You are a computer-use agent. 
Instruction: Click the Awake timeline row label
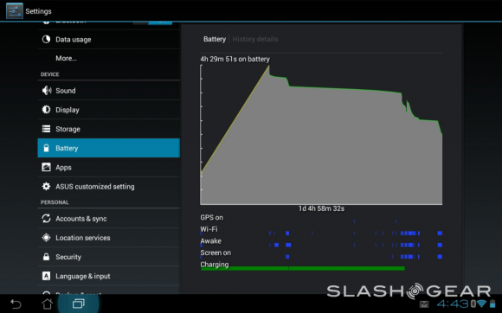coord(210,240)
